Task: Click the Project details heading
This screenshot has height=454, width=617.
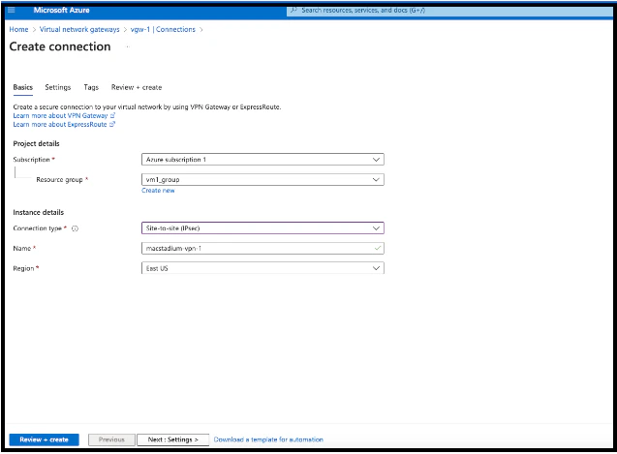Action: tap(36, 143)
